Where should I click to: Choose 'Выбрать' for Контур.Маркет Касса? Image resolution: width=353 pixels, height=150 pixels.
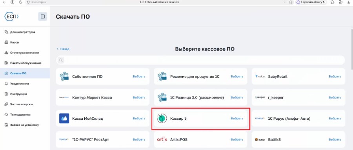139,97
